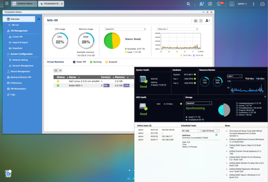Click the dashboard RAM 28% gauge

[x=217, y=82]
